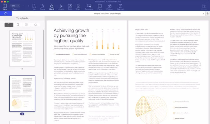
Task: Activate the Select tool
Action: (61, 7)
